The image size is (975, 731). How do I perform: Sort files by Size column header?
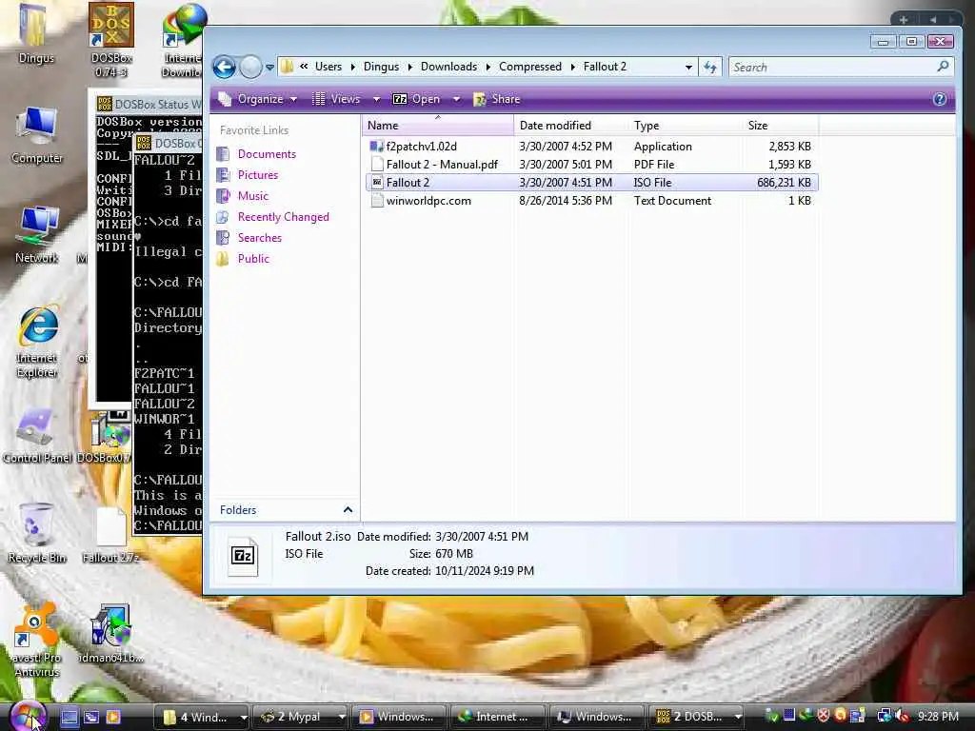point(781,125)
